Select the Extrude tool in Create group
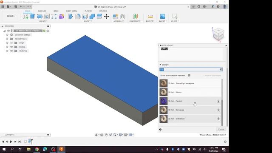Viewport: 272px width, 153px height. click(33, 16)
